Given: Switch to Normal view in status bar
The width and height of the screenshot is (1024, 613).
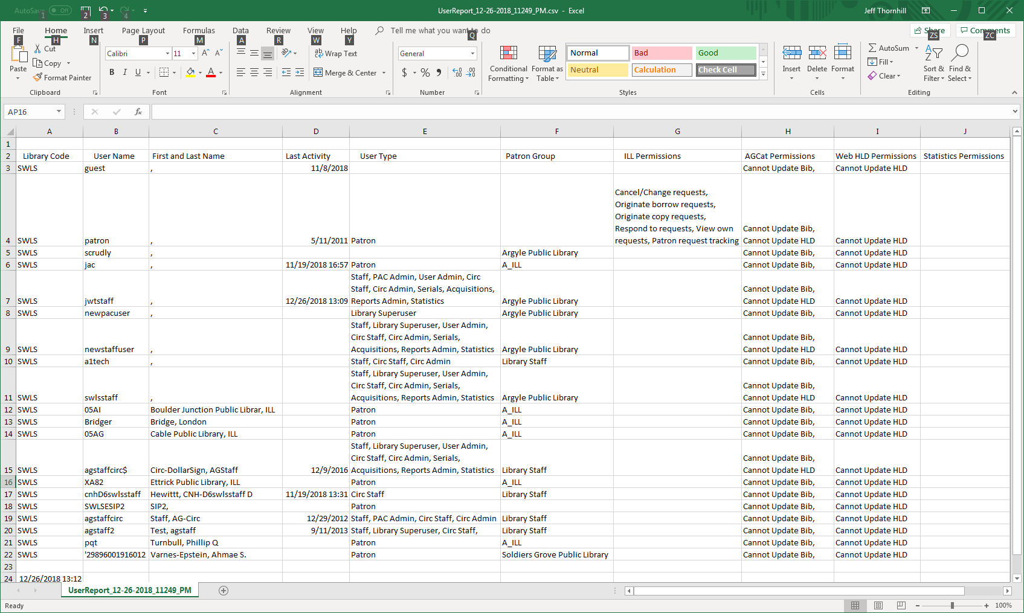Looking at the screenshot, I should coord(855,605).
